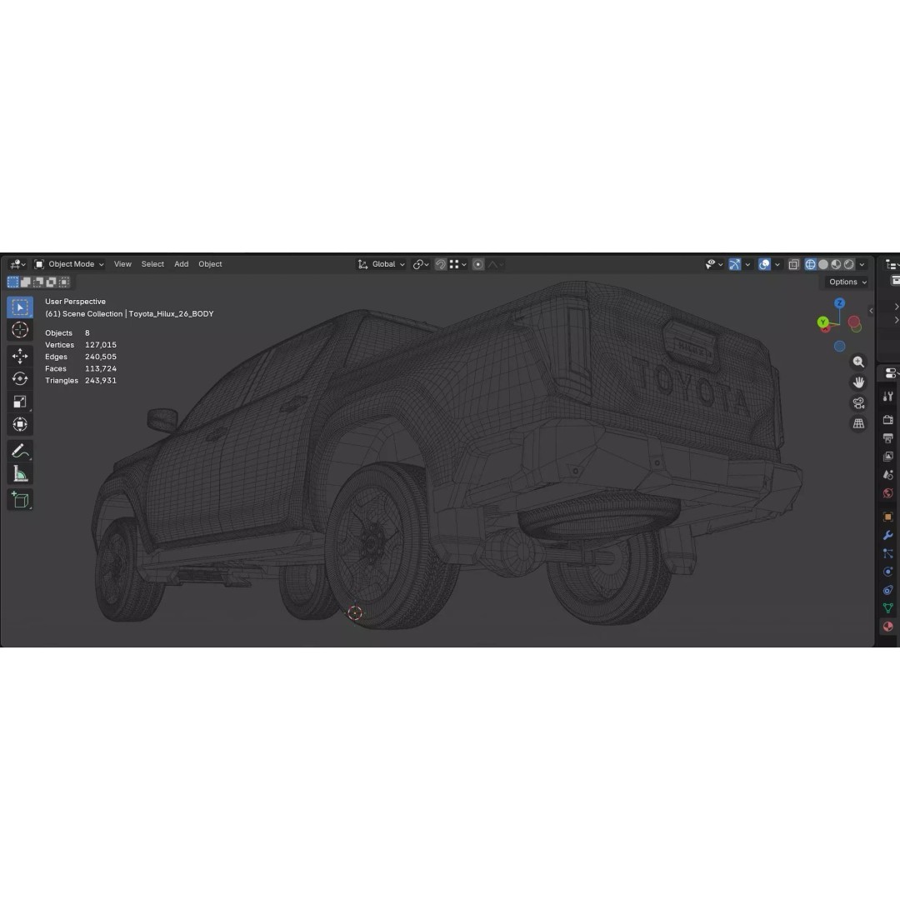Viewport: 900px width, 900px height.
Task: Open the Object menu
Action: coord(210,265)
